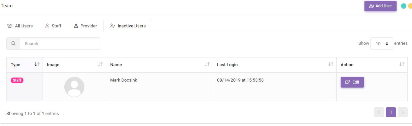Sort by the Image column arrows

pyautogui.click(x=100, y=65)
